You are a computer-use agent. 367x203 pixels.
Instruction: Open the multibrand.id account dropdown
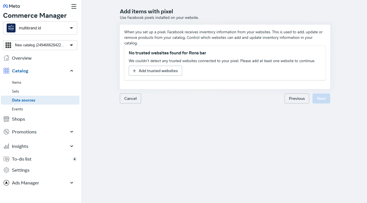pos(40,28)
